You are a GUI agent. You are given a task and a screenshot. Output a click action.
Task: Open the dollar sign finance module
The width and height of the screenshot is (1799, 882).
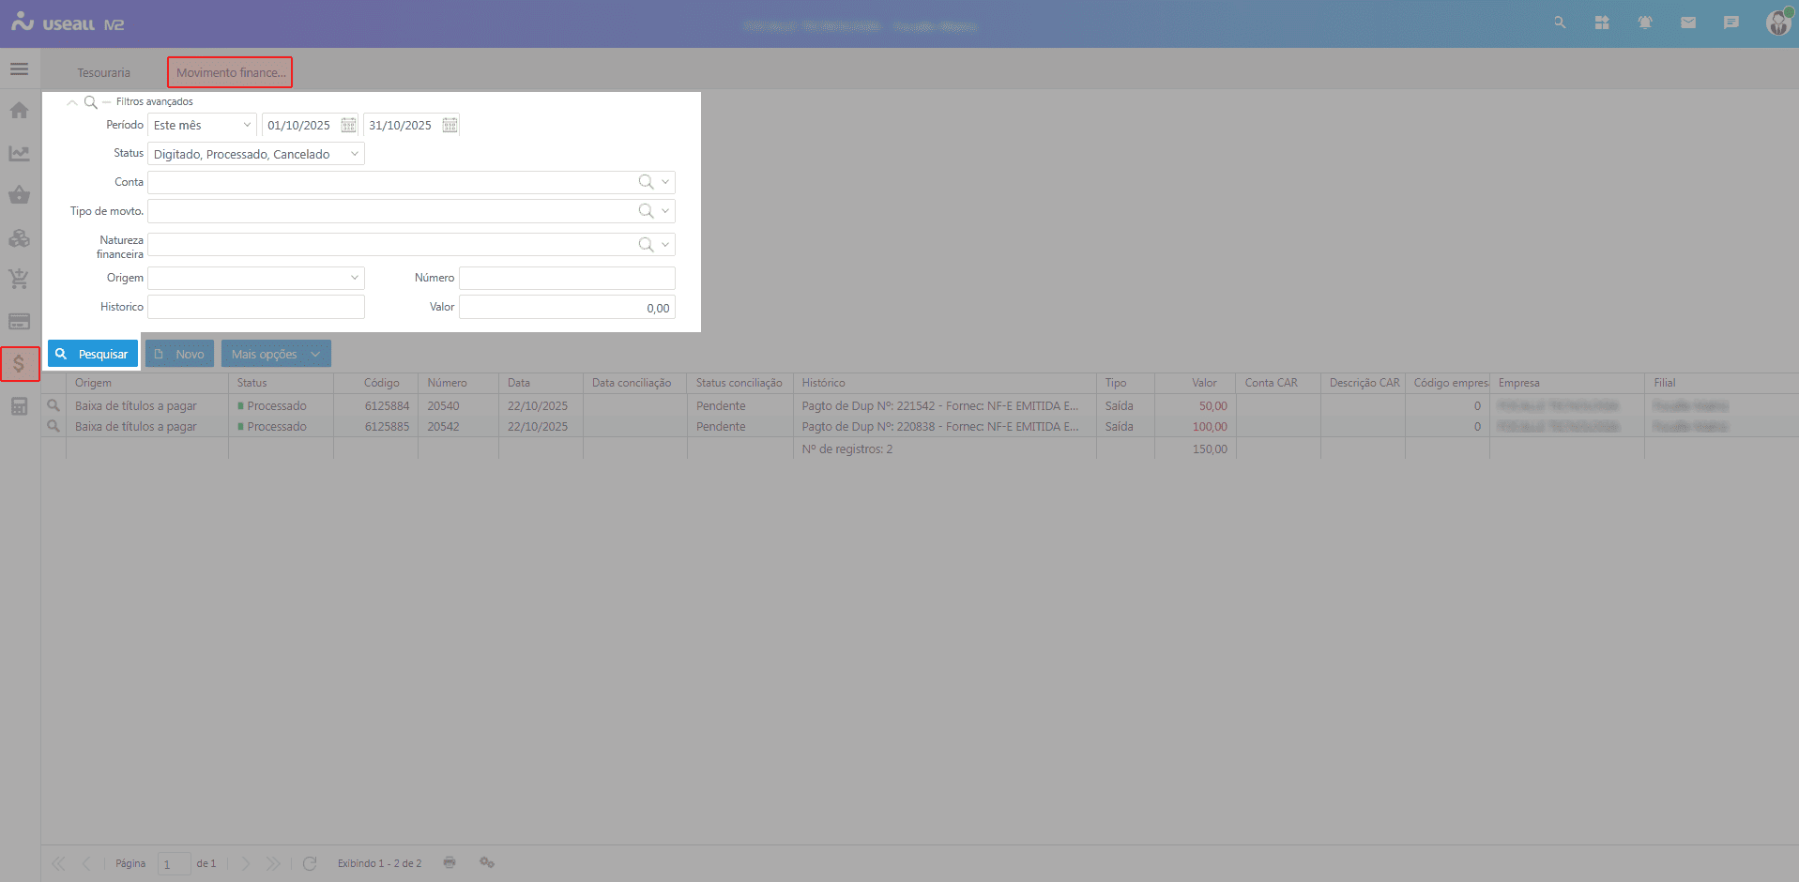[x=19, y=364]
